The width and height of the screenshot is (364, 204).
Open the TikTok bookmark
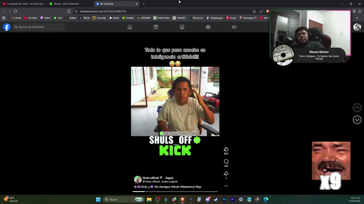pyautogui.click(x=84, y=18)
